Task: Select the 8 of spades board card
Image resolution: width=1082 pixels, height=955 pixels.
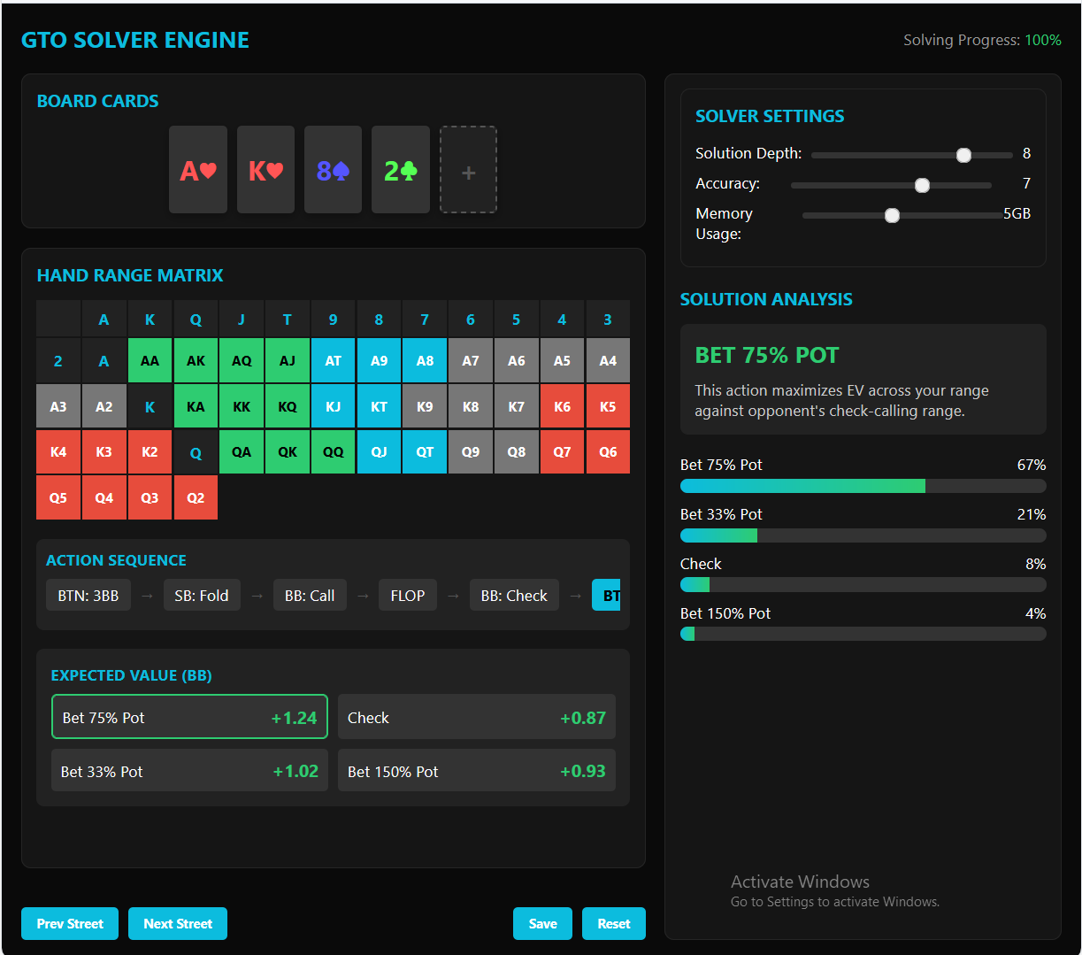Action: tap(333, 169)
